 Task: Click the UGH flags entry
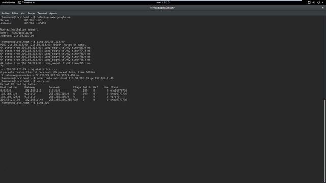(x=76, y=100)
